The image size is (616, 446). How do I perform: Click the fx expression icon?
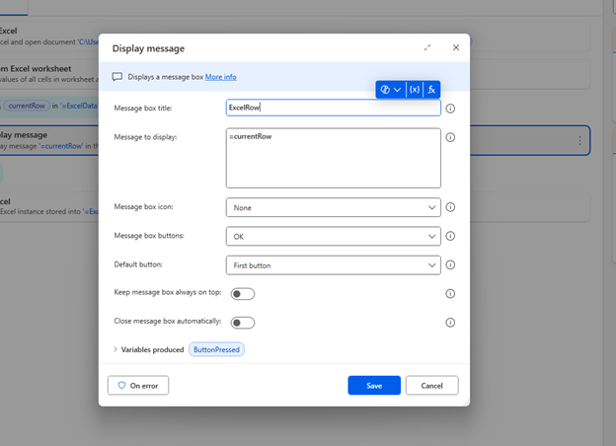pyautogui.click(x=431, y=90)
